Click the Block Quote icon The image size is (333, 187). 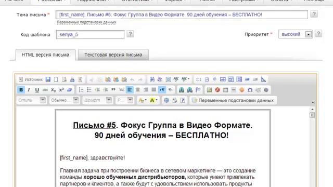[113, 90]
